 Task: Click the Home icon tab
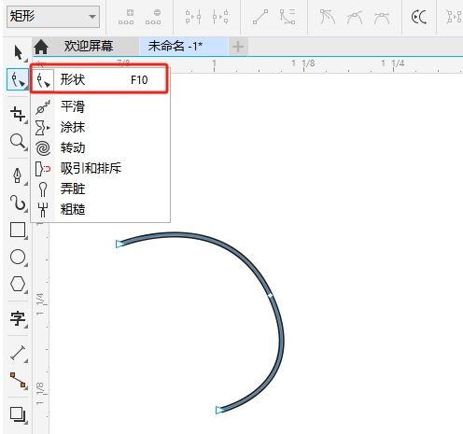tap(41, 47)
